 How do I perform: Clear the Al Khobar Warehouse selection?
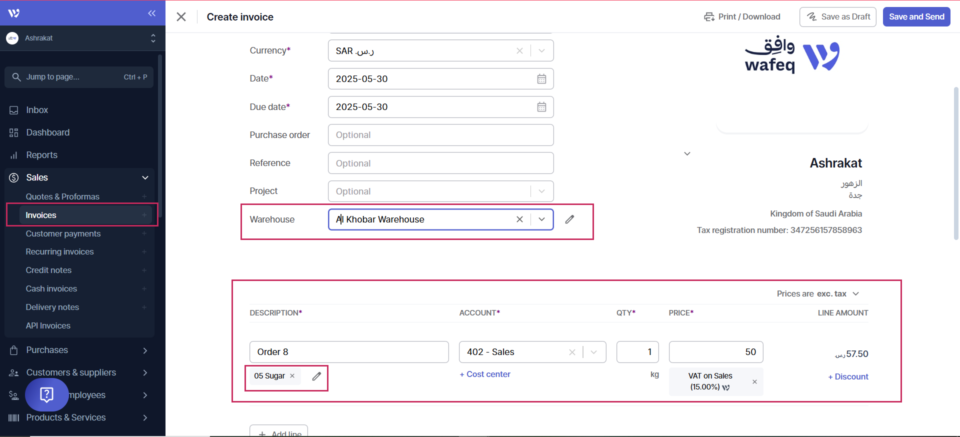point(519,219)
